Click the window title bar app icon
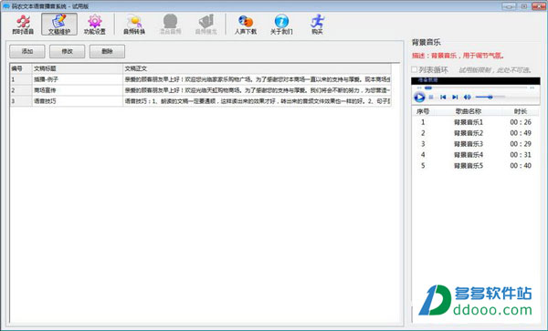548x331 pixels. 6,6
